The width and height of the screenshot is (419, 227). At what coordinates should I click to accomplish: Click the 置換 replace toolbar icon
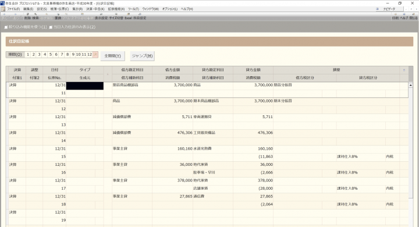coord(58,16)
